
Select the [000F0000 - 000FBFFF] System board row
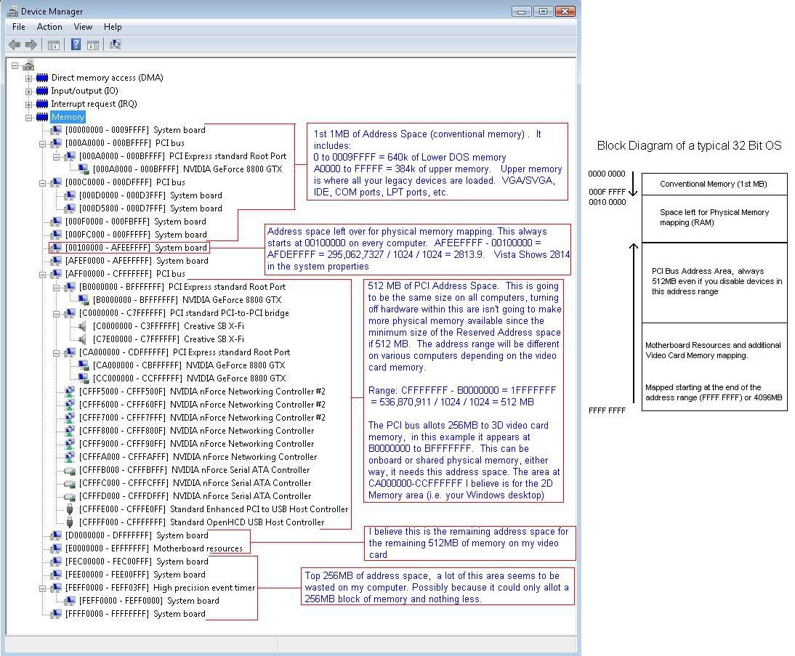135,222
